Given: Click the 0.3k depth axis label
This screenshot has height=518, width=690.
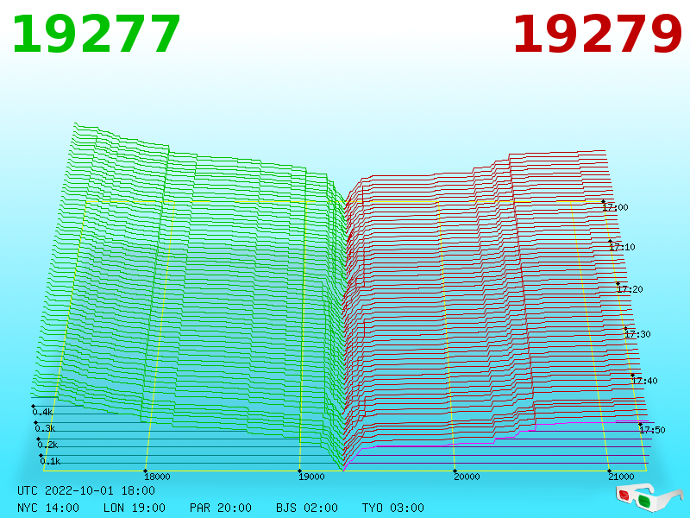Looking at the screenshot, I should click(x=45, y=428).
